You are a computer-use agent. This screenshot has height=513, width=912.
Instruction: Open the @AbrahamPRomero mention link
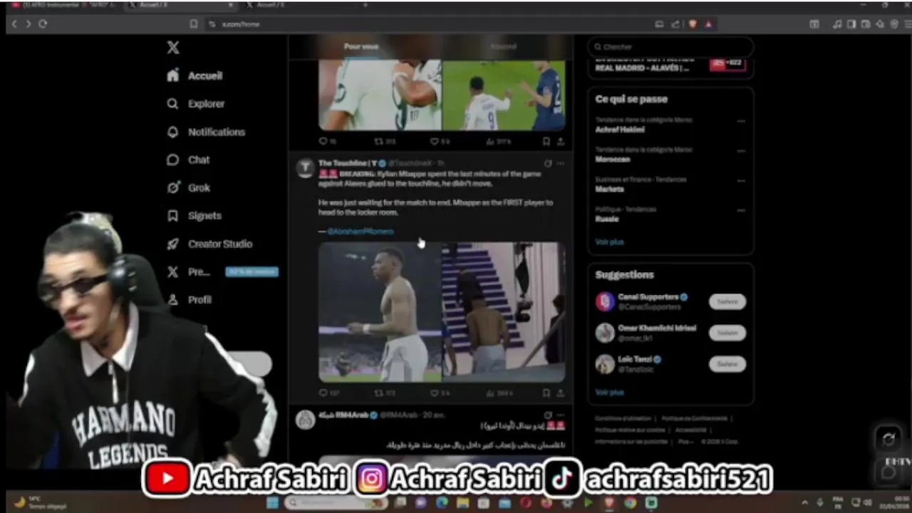tap(360, 232)
